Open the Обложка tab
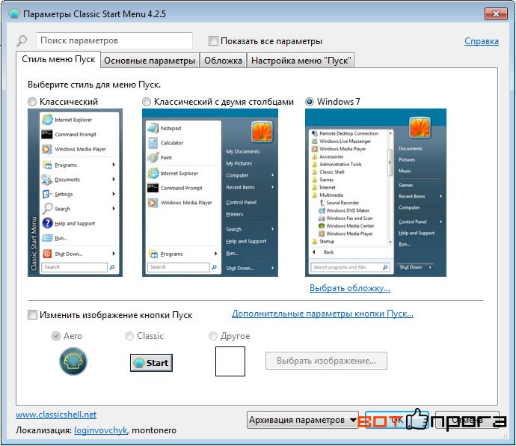Viewport: 516px width, 446px height. pos(223,61)
